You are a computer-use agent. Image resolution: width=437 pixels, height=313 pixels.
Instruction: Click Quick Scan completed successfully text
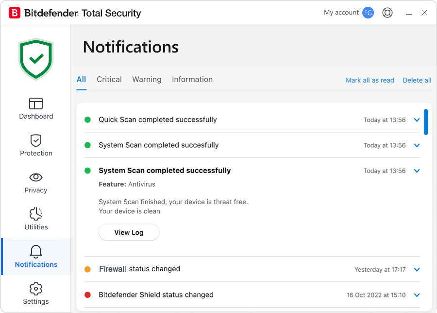158,120
